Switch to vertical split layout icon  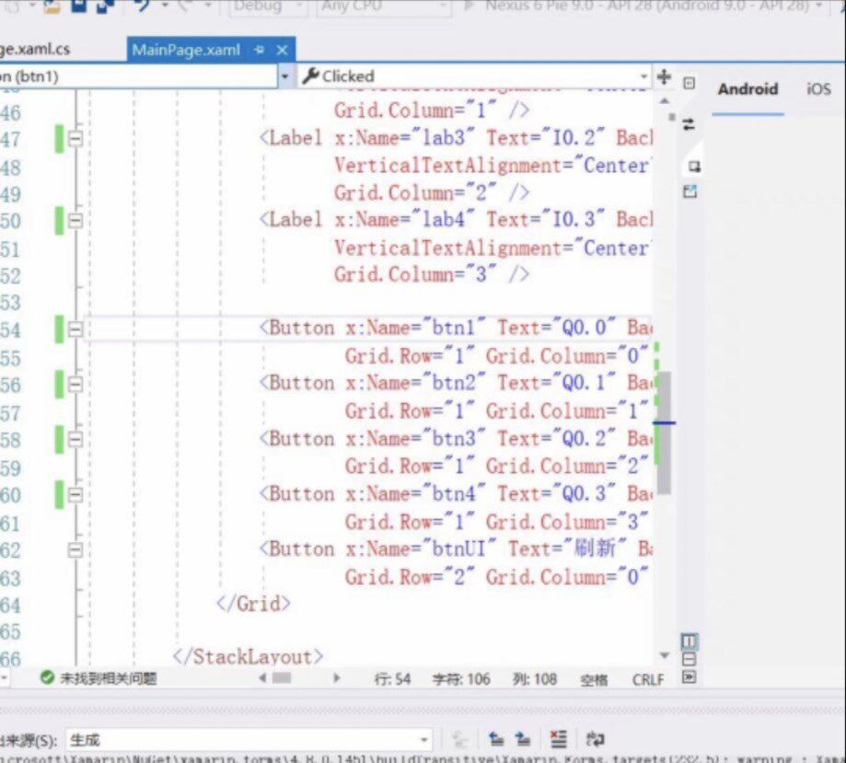[689, 642]
